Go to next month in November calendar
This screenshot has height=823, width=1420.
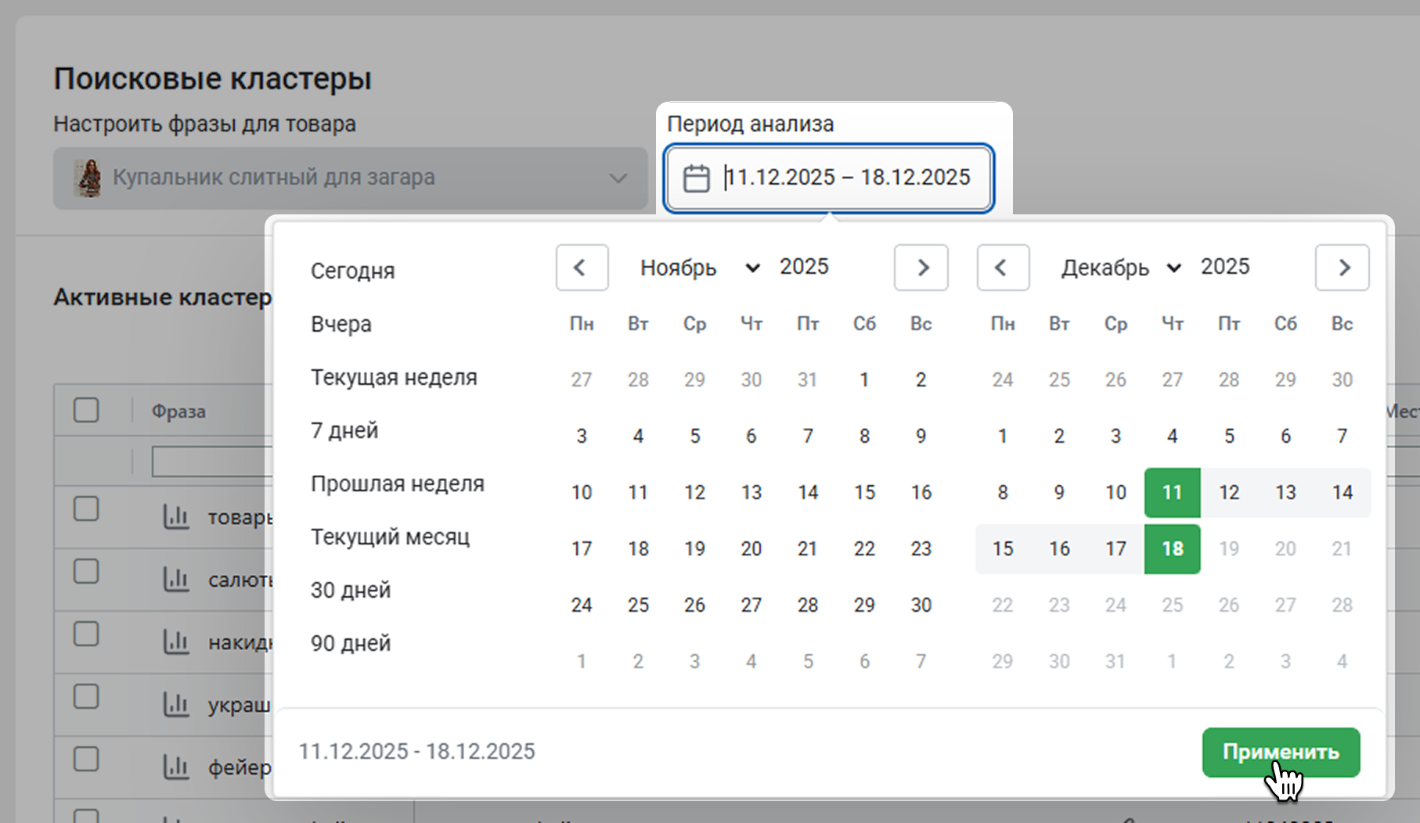(x=921, y=268)
